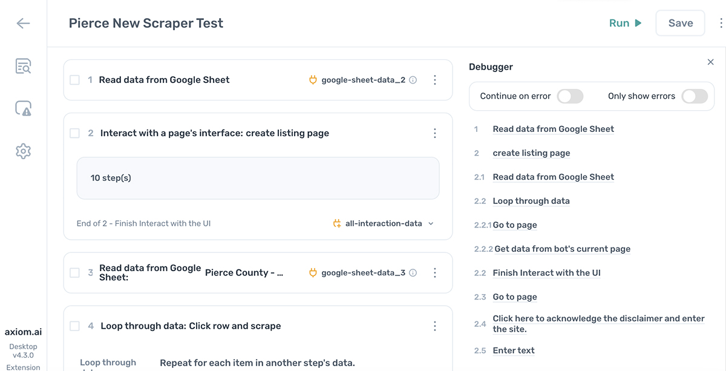Open the run reports icon in sidebar

(23, 66)
